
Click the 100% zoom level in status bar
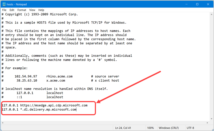[x=151, y=128]
